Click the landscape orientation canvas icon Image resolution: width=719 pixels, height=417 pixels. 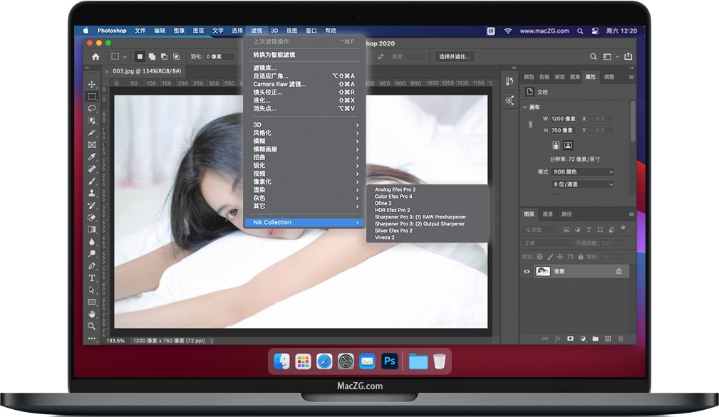point(568,145)
